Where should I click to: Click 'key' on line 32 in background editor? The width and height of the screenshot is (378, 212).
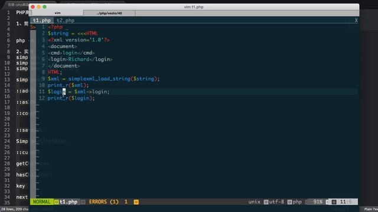[x=21, y=186]
